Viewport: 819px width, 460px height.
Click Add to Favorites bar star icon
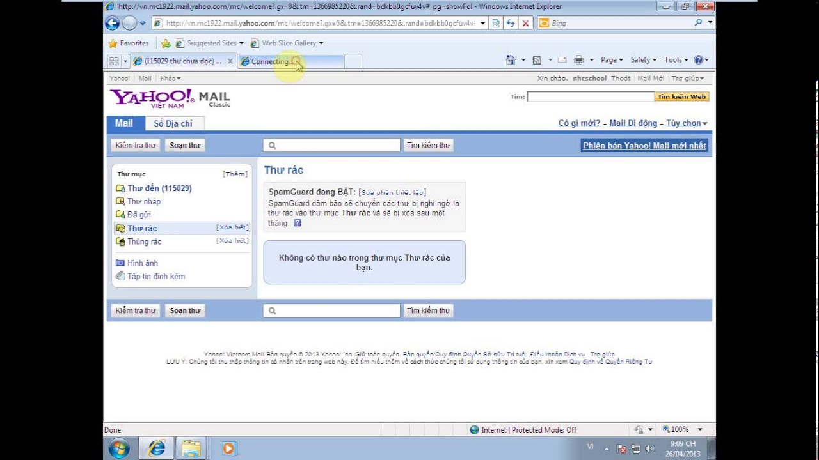(166, 43)
